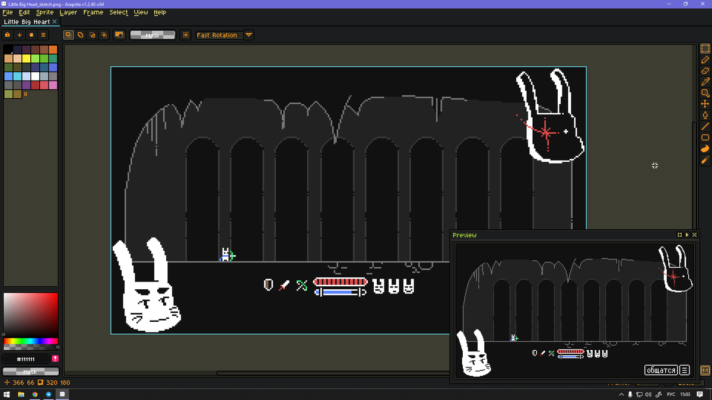Select the Line tool
The width and height of the screenshot is (712, 400).
[x=705, y=126]
